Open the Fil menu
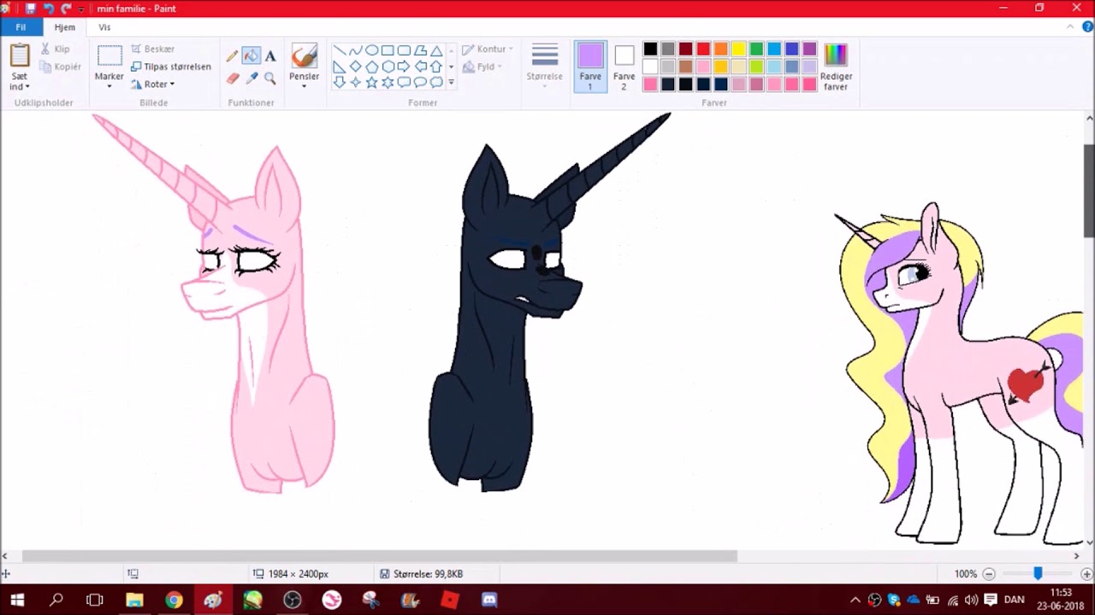This screenshot has width=1095, height=615. (21, 27)
